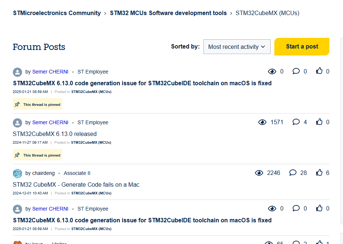Like the pinned code generation issue post
343x244 pixels.
[319, 71]
